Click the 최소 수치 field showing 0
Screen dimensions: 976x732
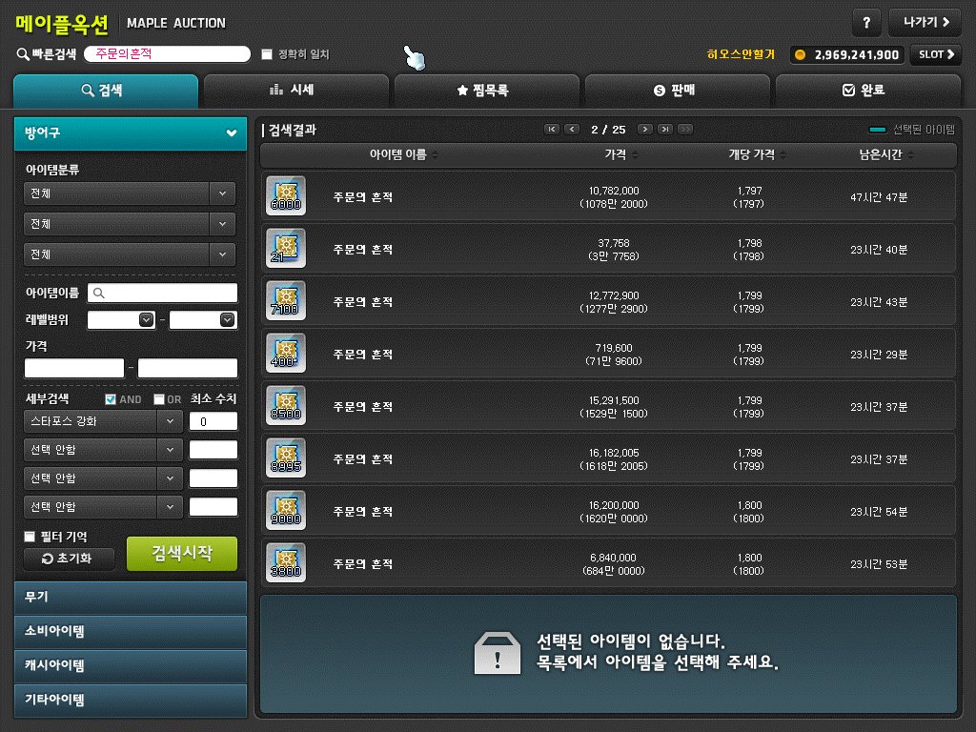[213, 421]
